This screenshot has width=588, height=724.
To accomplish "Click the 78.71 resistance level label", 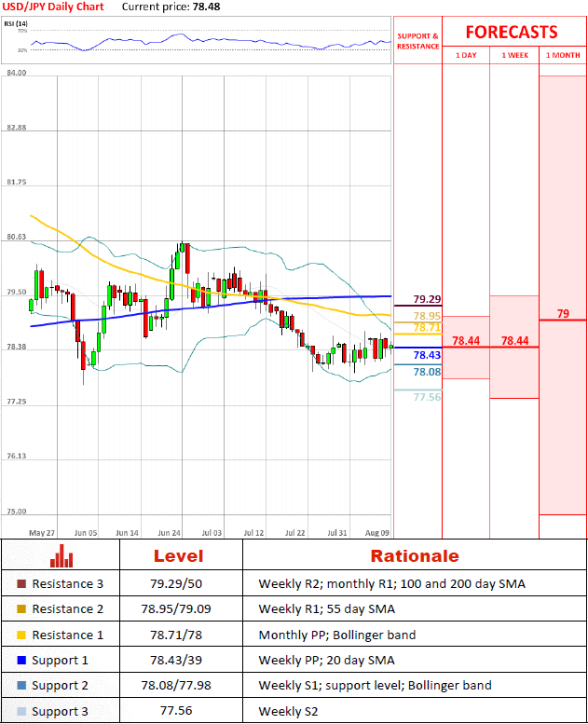I will click(427, 327).
